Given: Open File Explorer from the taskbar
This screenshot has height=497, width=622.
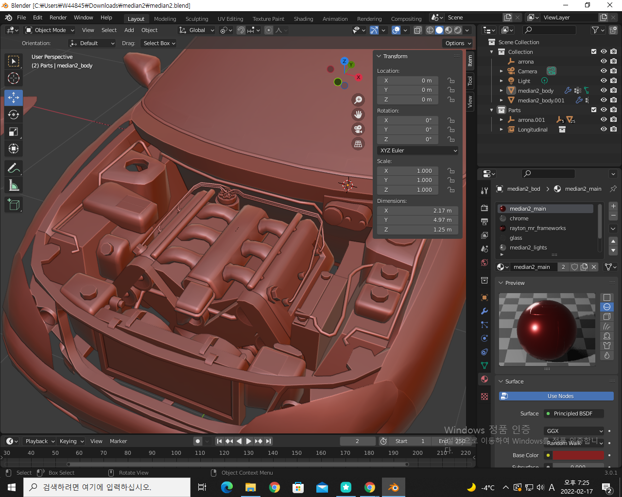Looking at the screenshot, I should click(x=251, y=487).
